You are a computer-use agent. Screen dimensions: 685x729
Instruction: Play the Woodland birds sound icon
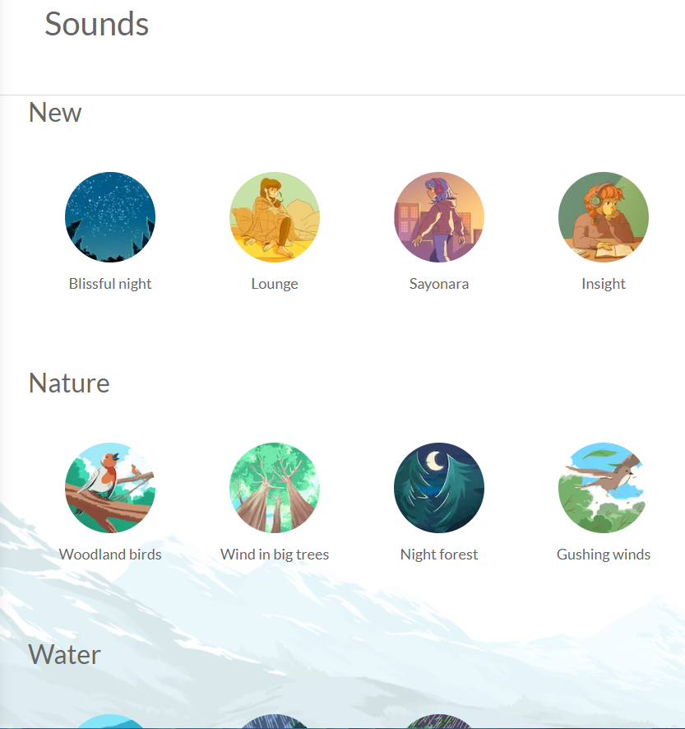(x=110, y=488)
